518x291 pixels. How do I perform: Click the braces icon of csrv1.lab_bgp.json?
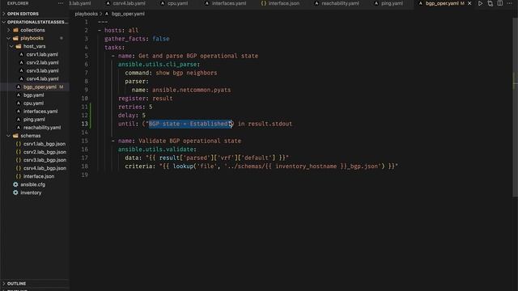pos(19,144)
